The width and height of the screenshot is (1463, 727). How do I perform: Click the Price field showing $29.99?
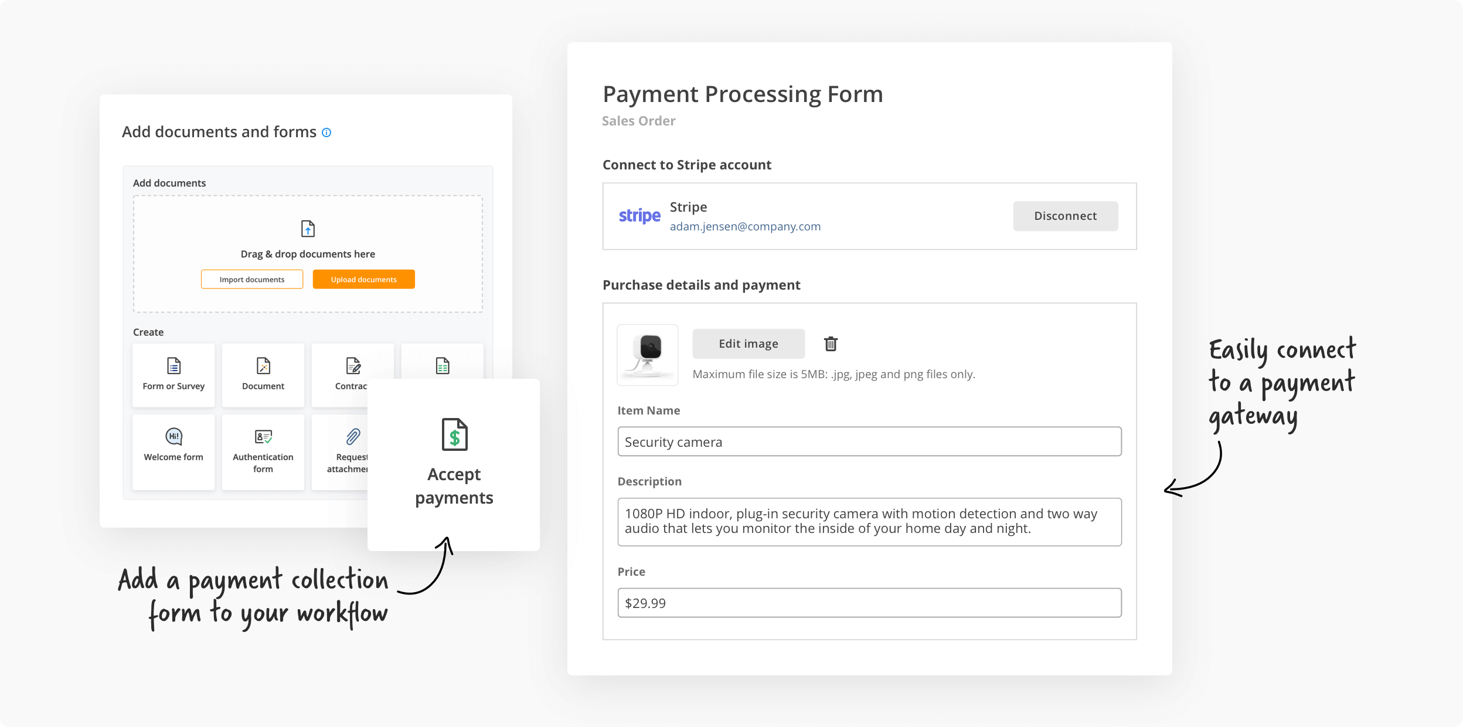(x=869, y=603)
